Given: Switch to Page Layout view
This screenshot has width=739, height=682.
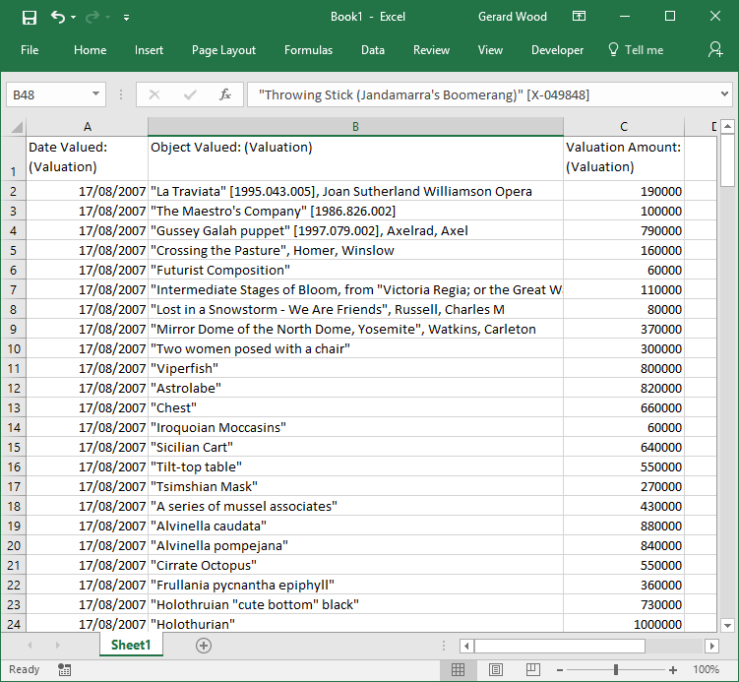Looking at the screenshot, I should [x=496, y=669].
